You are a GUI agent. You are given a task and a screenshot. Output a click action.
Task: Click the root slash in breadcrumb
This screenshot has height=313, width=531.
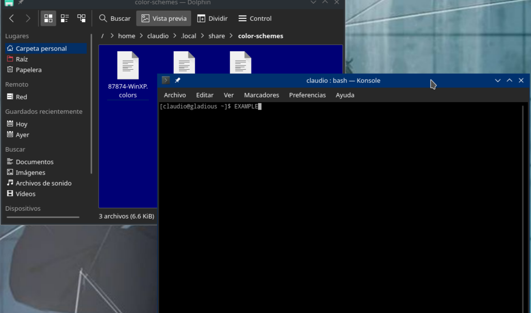pos(102,36)
